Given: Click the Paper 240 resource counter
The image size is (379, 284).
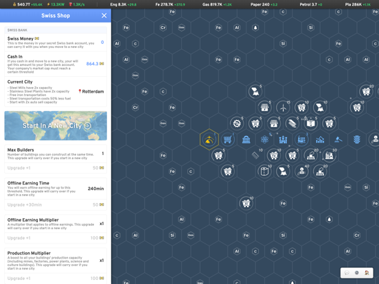Looking at the screenshot, I should tap(264, 4).
